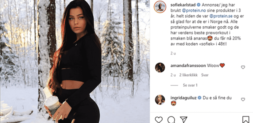Go to sofiekarlstad username link
This screenshot has height=123, width=253.
[183, 5]
